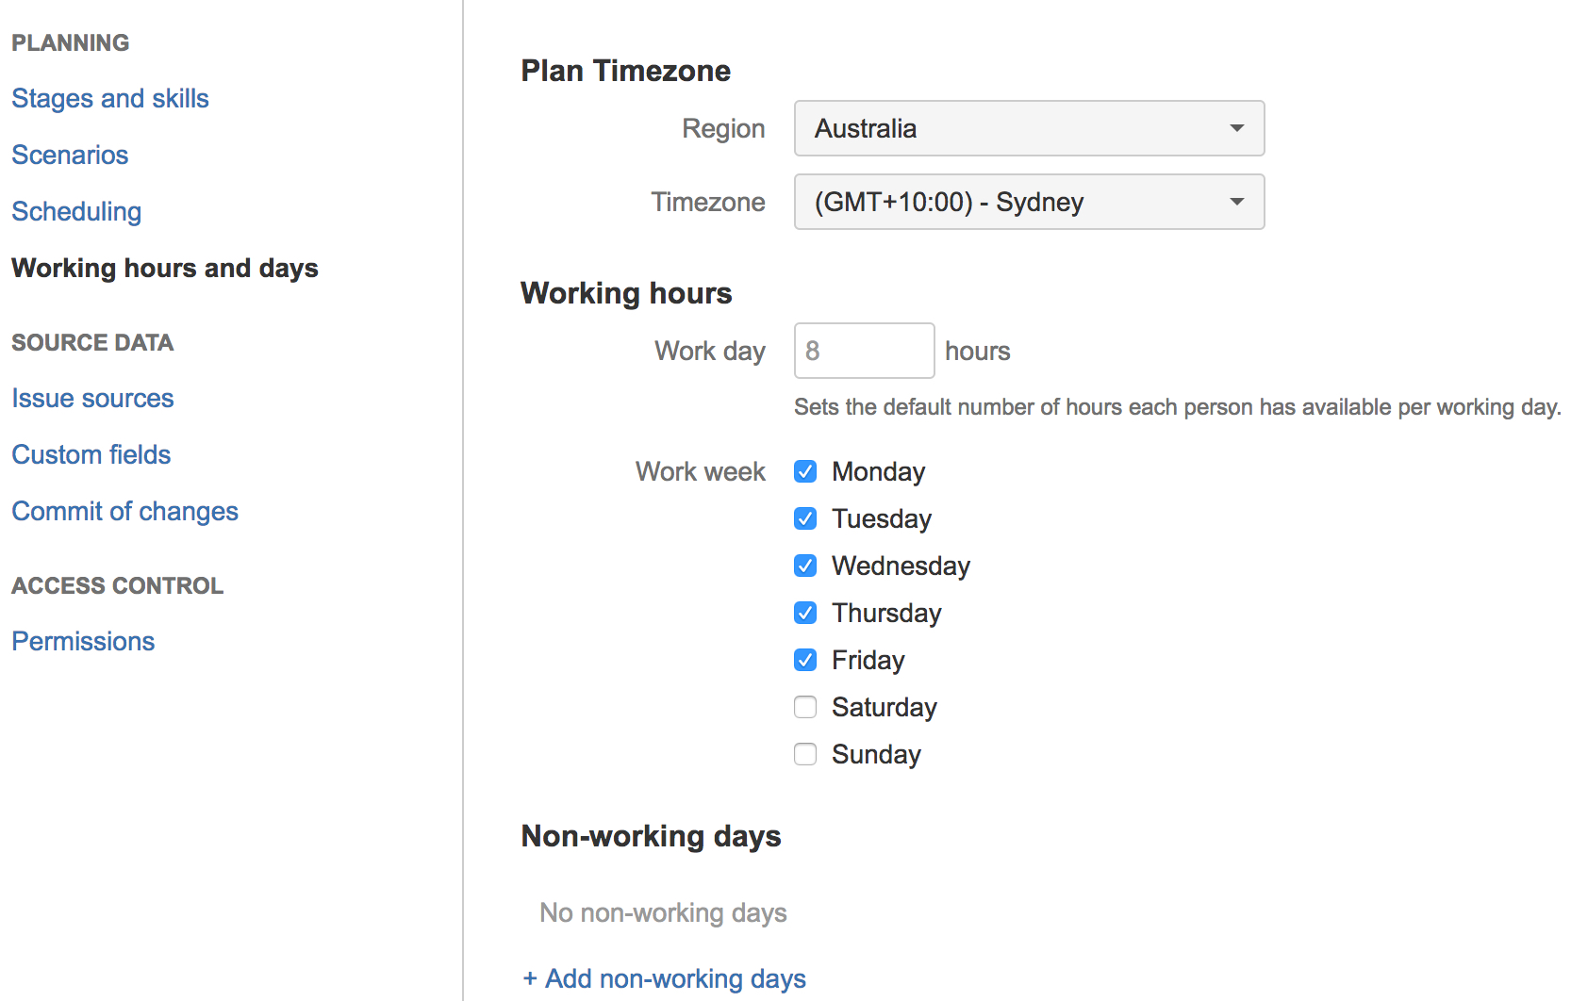Click the Add non-working days link

click(665, 978)
